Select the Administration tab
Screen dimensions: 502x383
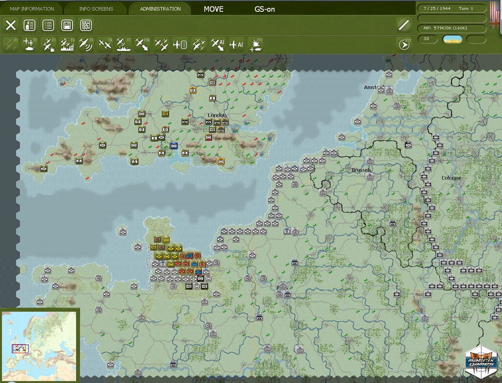[160, 9]
